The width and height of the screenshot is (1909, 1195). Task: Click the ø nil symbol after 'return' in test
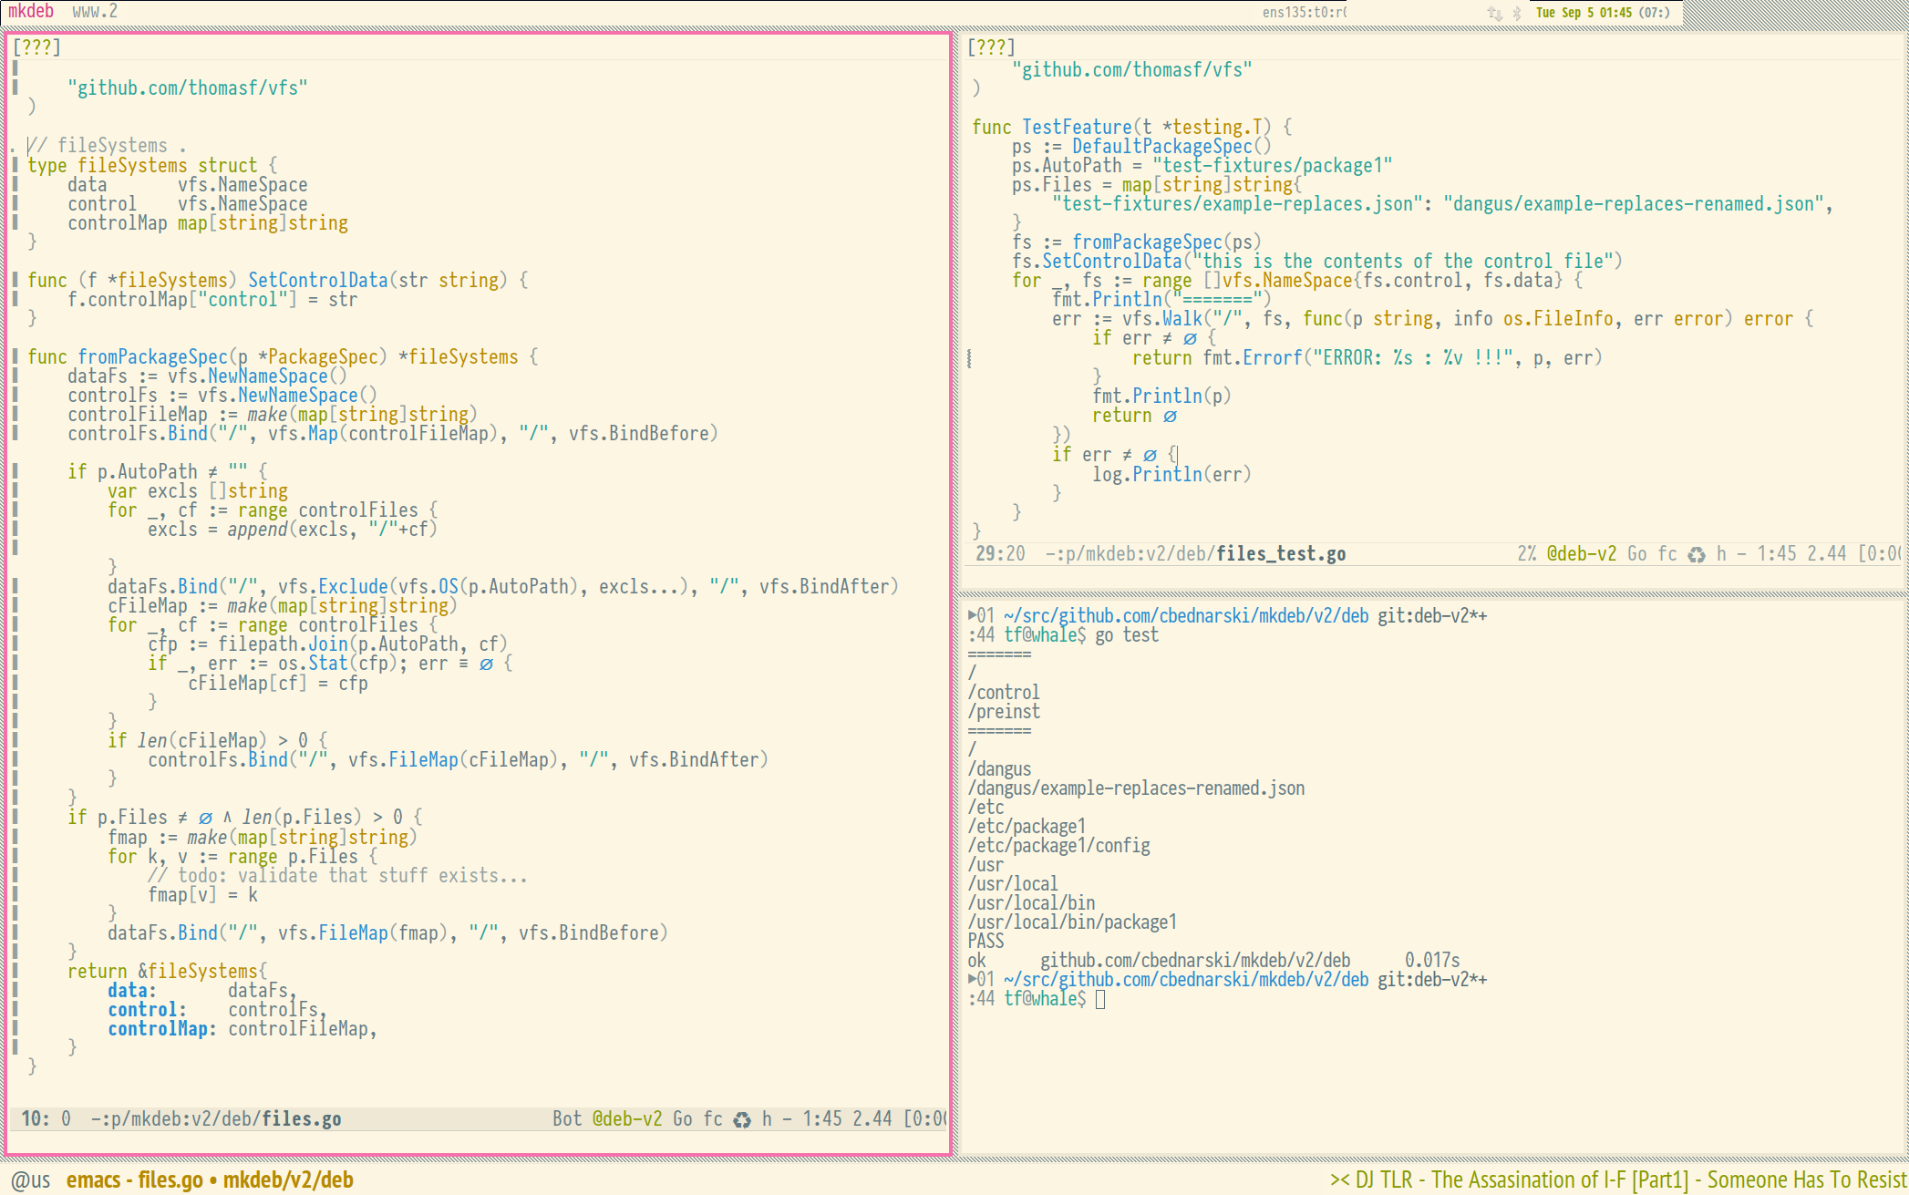pyautogui.click(x=1170, y=416)
